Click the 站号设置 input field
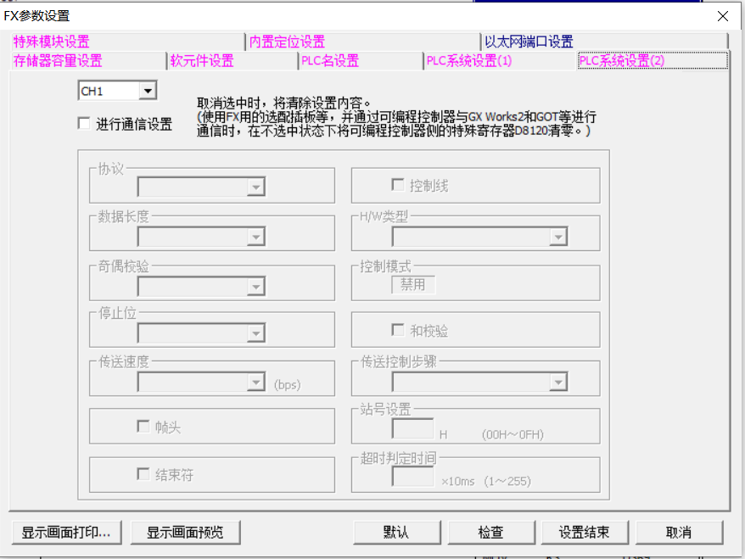Viewport: 745px width, 559px height. click(412, 429)
